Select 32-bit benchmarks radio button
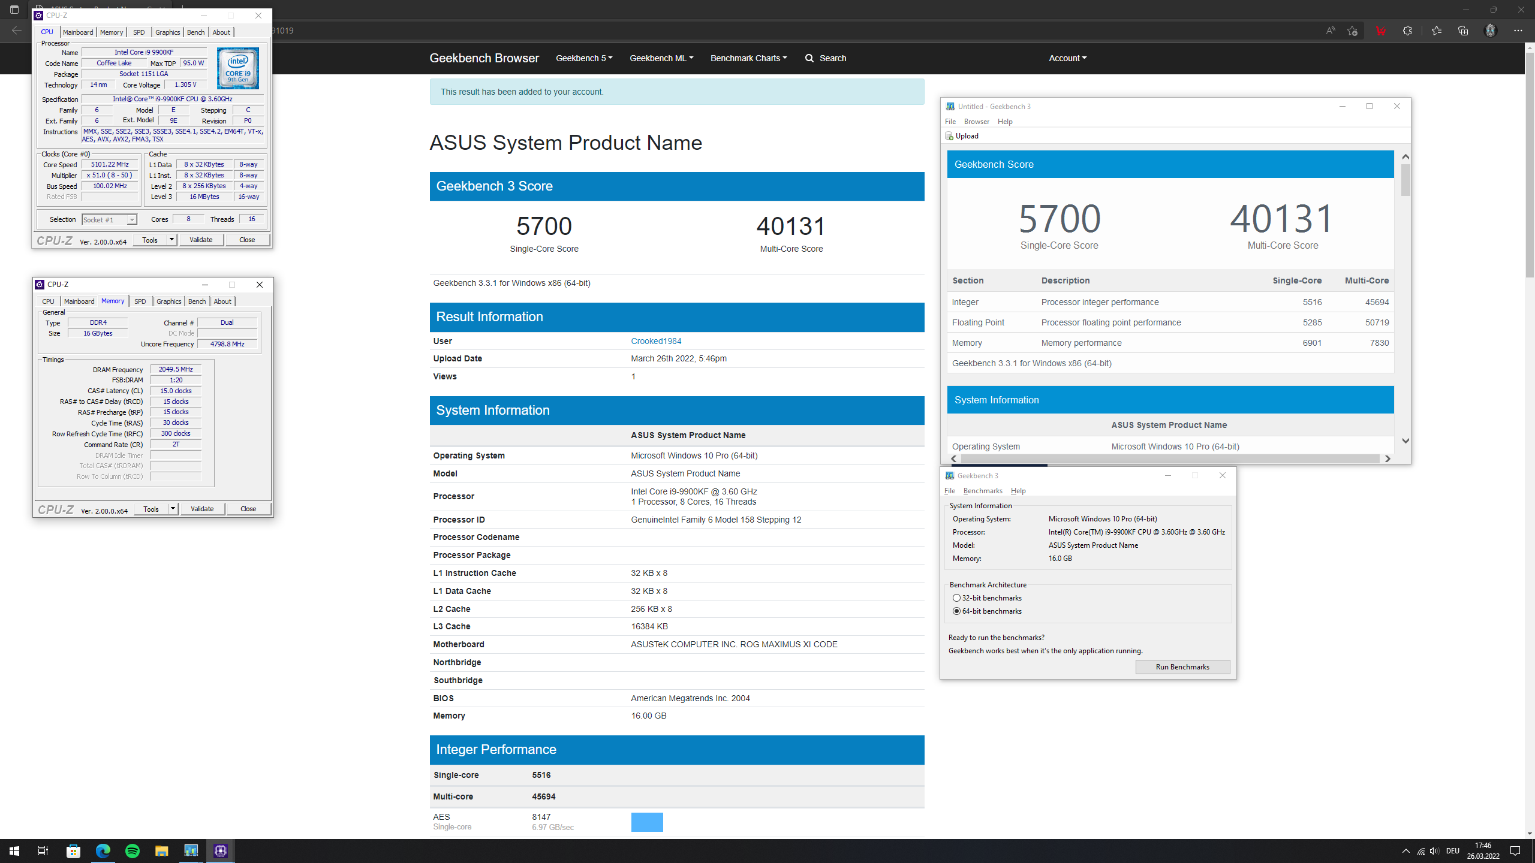This screenshot has width=1535, height=863. point(956,598)
